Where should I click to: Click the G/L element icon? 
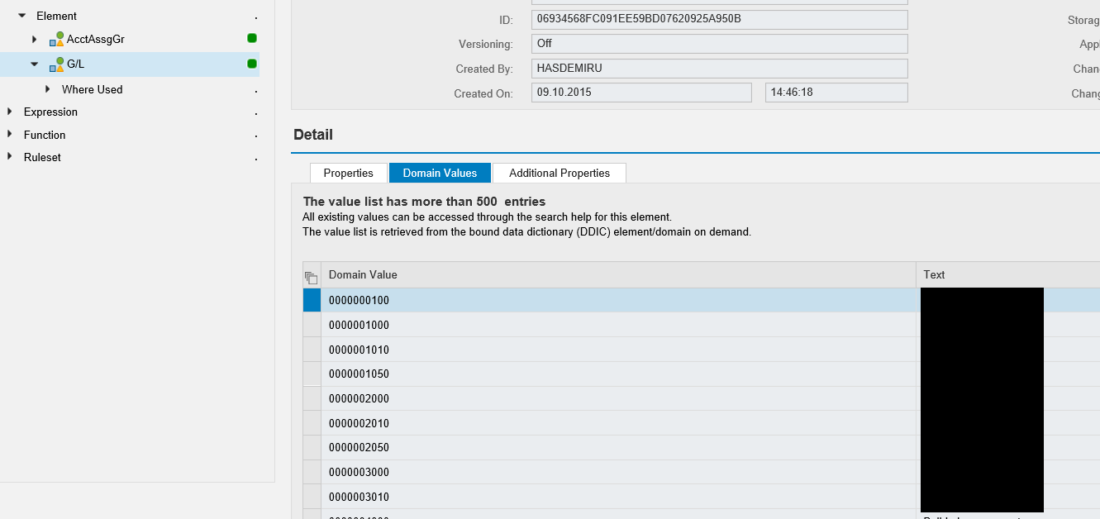(56, 64)
